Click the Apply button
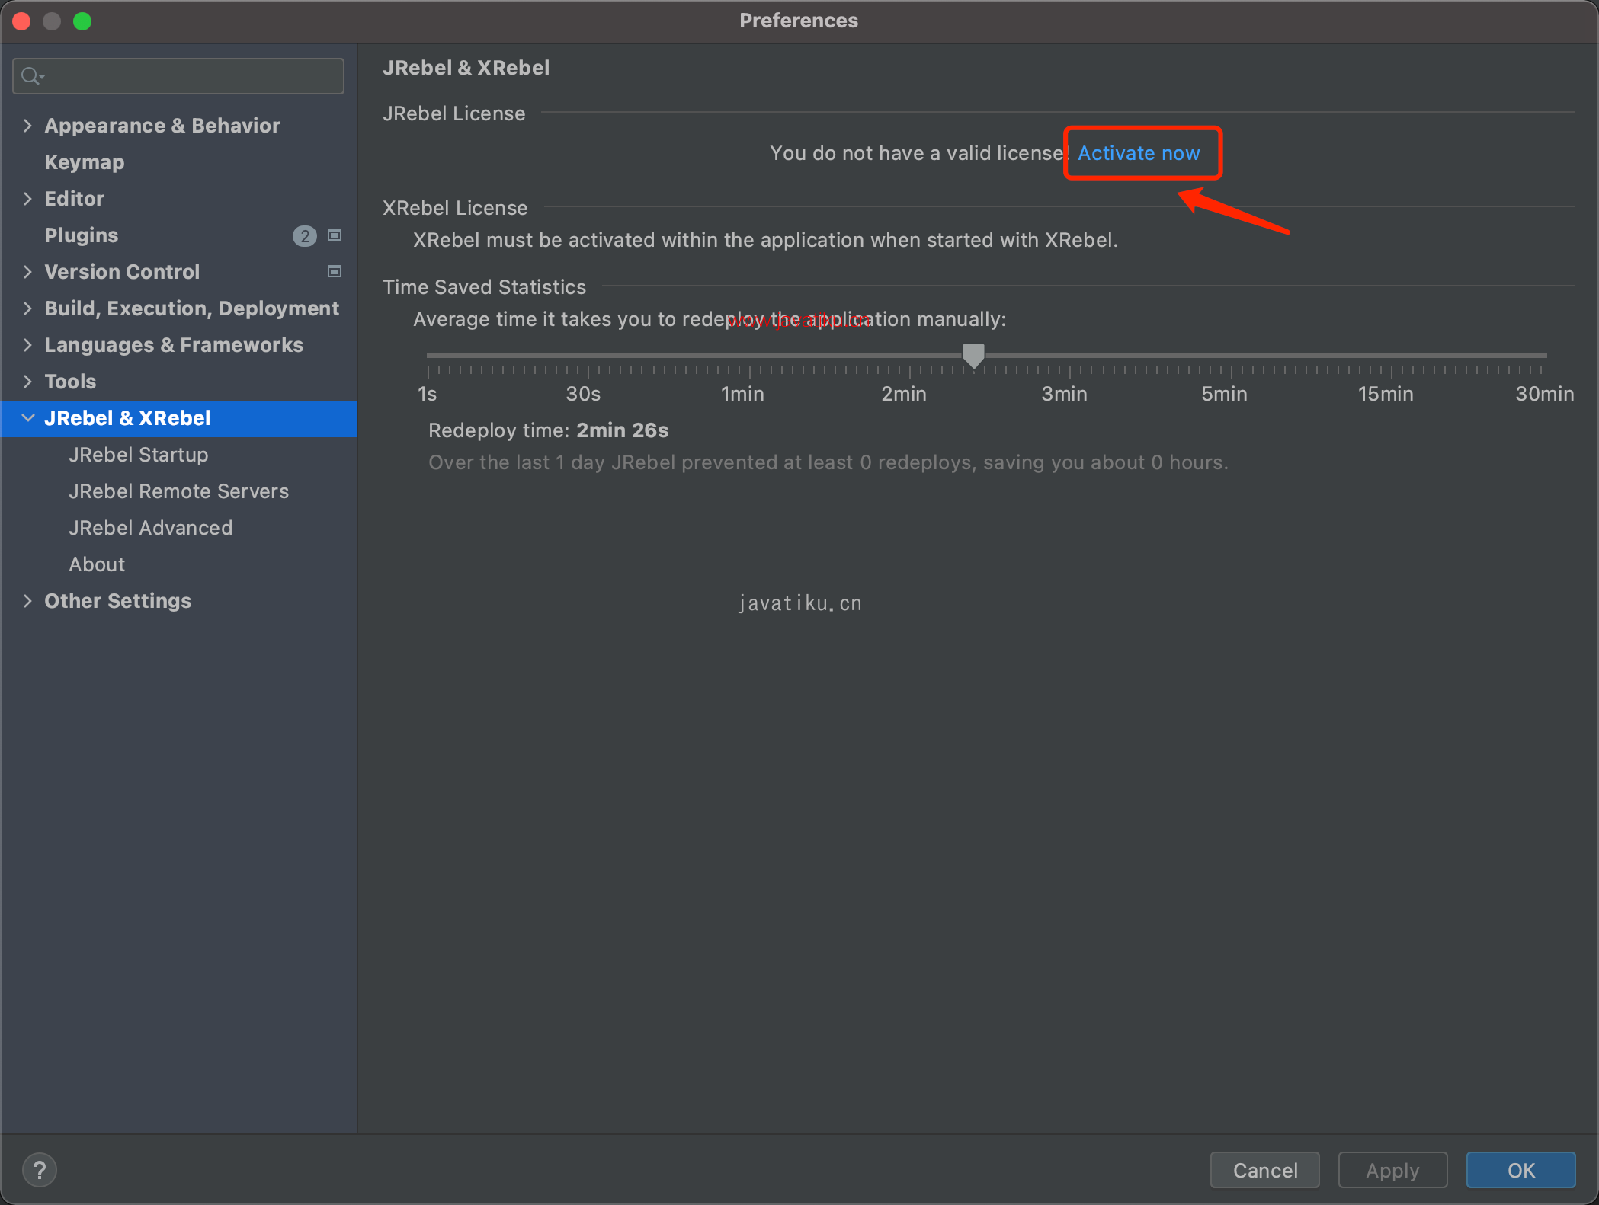Screen dimensions: 1599x1205 pos(1393,1170)
